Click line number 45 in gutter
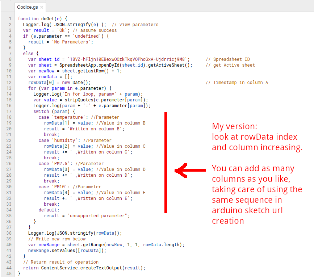The image size is (314, 277). point(9,274)
